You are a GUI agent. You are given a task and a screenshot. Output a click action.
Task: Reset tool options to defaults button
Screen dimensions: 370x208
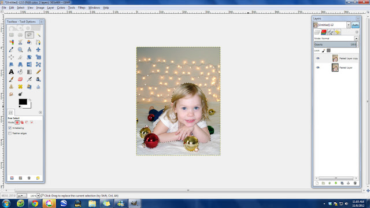point(38,178)
